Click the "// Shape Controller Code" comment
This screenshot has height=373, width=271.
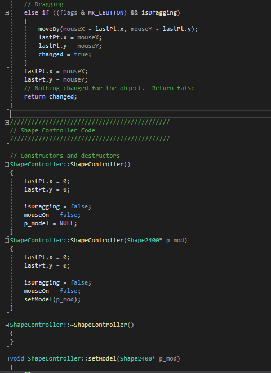pos(52,130)
